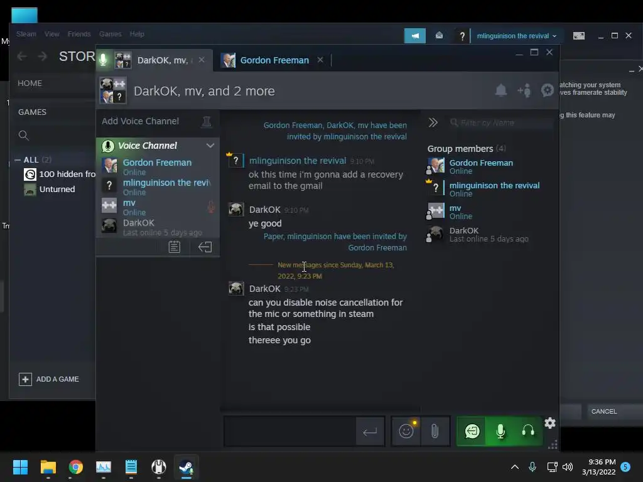Click the Steam announcements megaphone icon
The height and width of the screenshot is (482, 643).
click(x=415, y=36)
